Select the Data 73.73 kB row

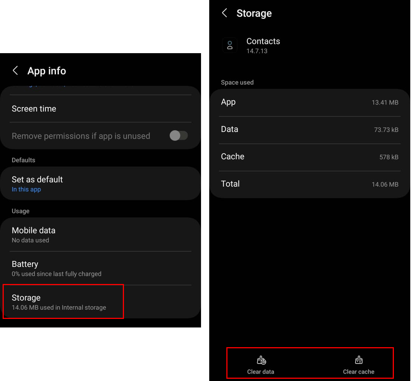click(x=309, y=129)
